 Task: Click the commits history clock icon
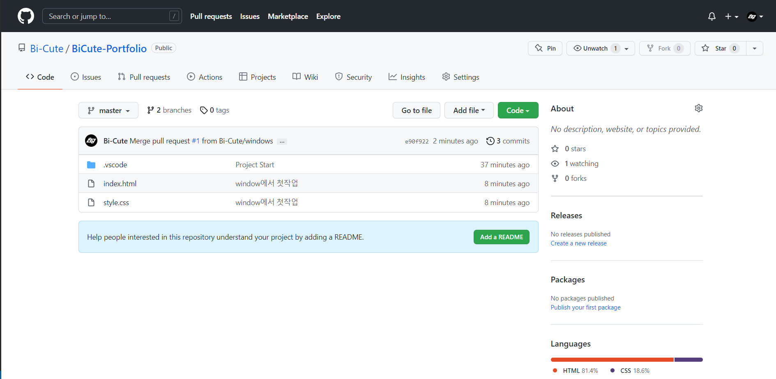[490, 141]
